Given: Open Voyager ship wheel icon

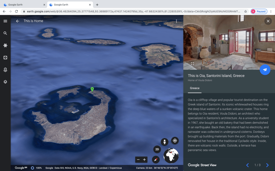Looking at the screenshot, I should pos(5,46).
